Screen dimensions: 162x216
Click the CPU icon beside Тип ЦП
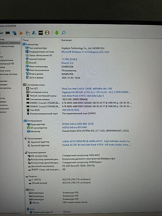pos(28,88)
